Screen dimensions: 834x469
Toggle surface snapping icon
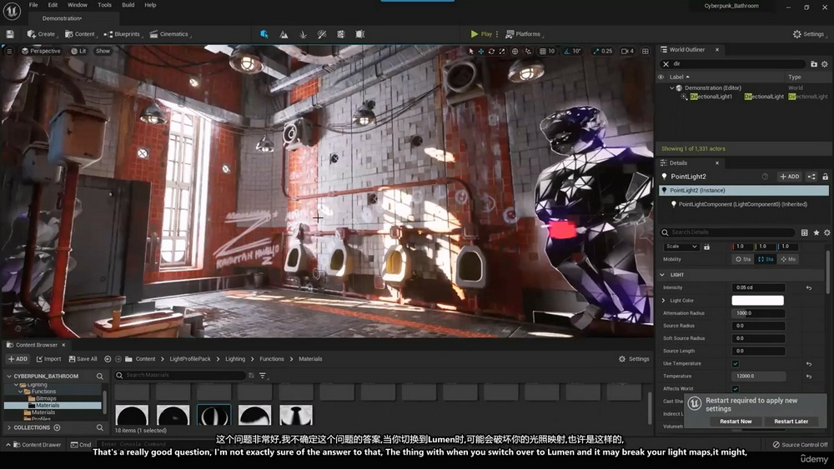(x=528, y=51)
